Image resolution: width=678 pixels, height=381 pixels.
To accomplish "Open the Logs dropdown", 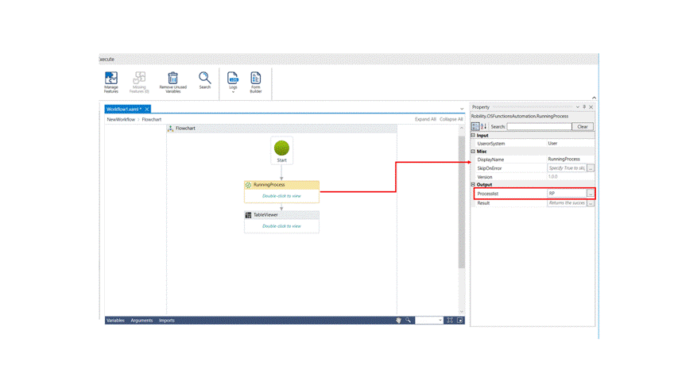I will pyautogui.click(x=233, y=83).
